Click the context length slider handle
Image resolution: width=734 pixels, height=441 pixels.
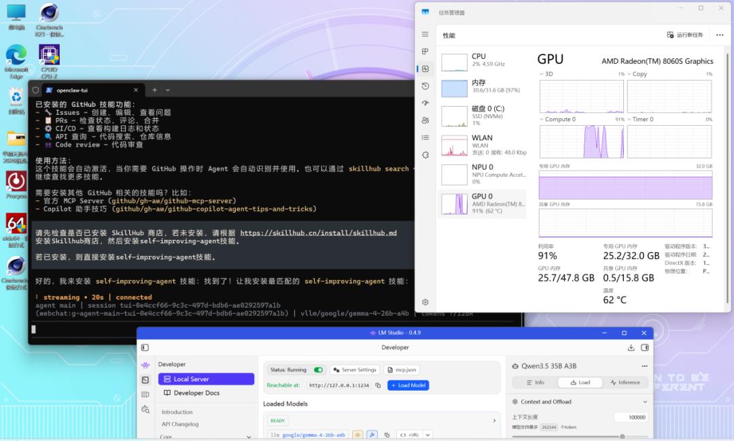(622, 436)
